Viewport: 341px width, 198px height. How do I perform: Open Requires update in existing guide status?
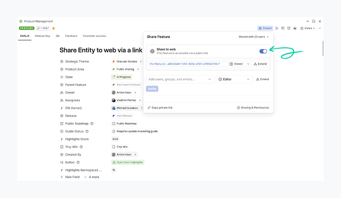(x=135, y=132)
